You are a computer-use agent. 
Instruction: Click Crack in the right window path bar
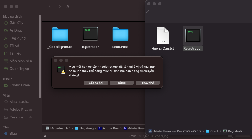tap(212, 131)
